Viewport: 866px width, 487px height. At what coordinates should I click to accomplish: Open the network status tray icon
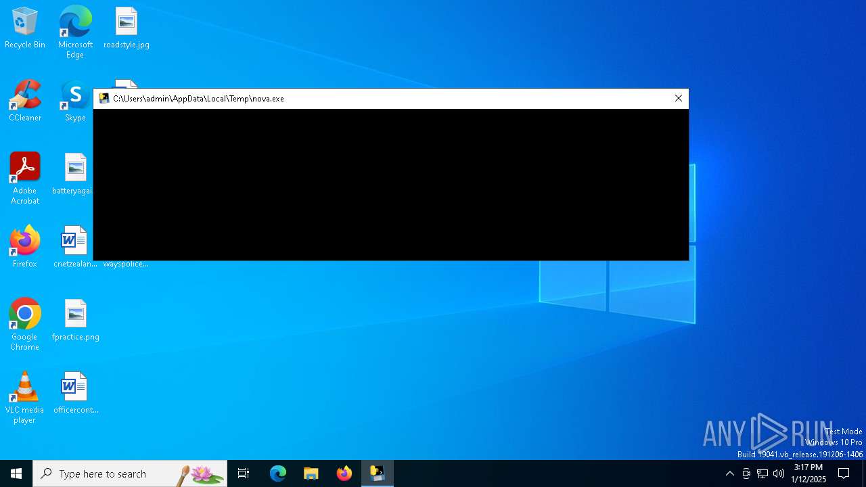coord(762,473)
